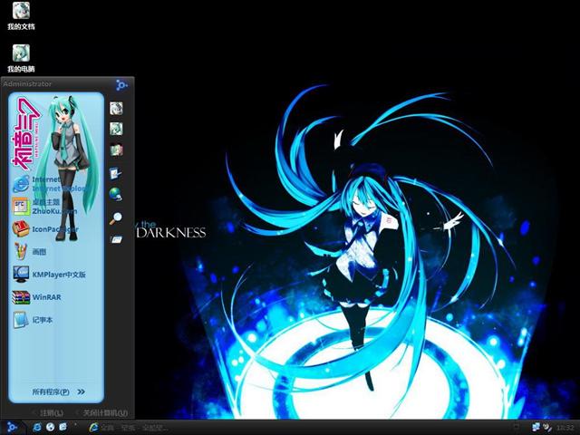Open 记事本 notepad entry
Screen dimensions: 580x435
pyautogui.click(x=34, y=320)
